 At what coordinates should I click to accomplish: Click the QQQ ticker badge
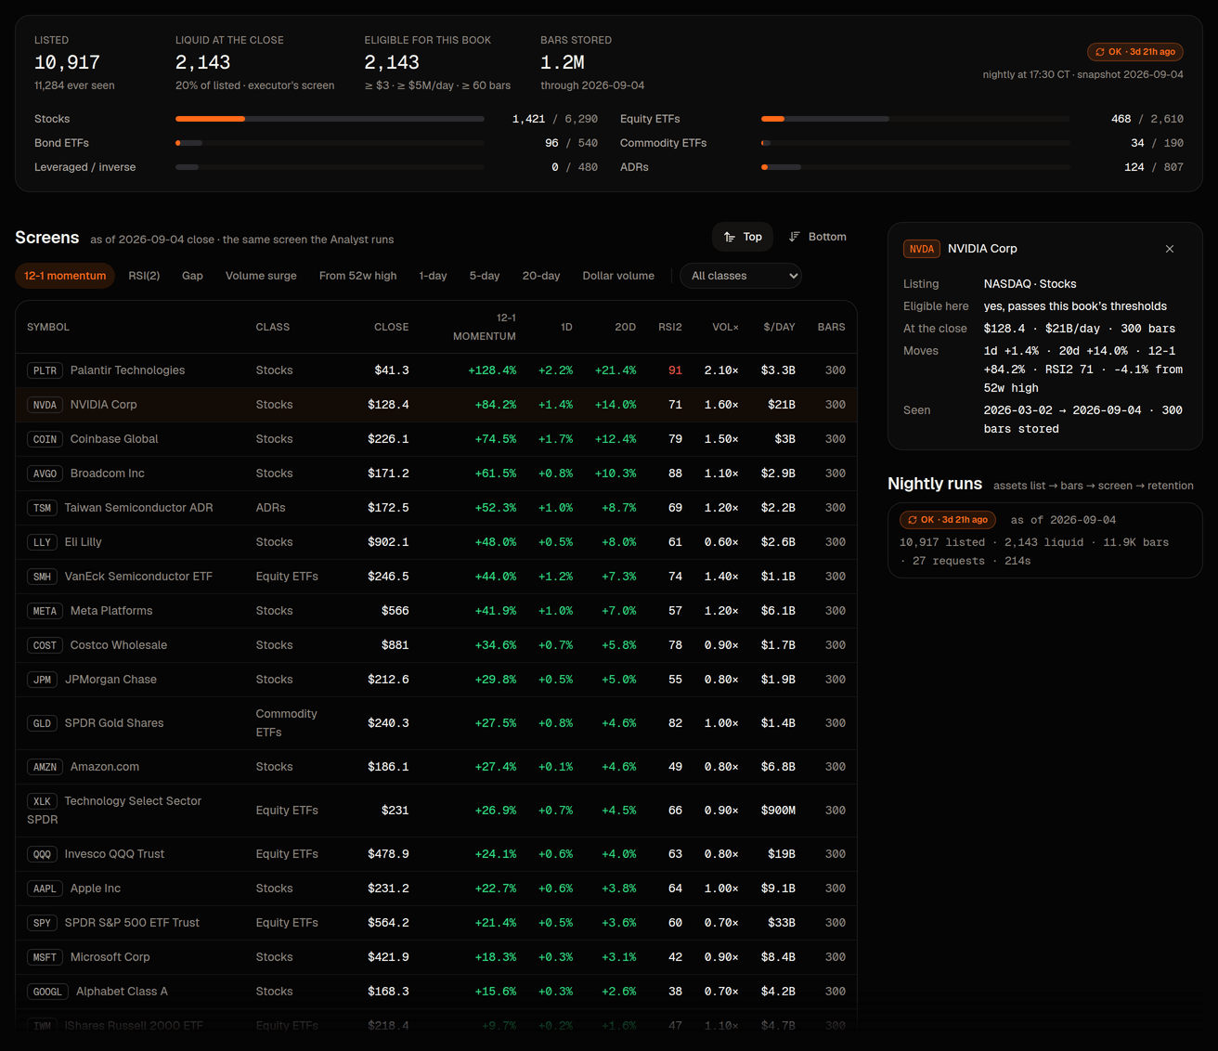pyautogui.click(x=42, y=854)
